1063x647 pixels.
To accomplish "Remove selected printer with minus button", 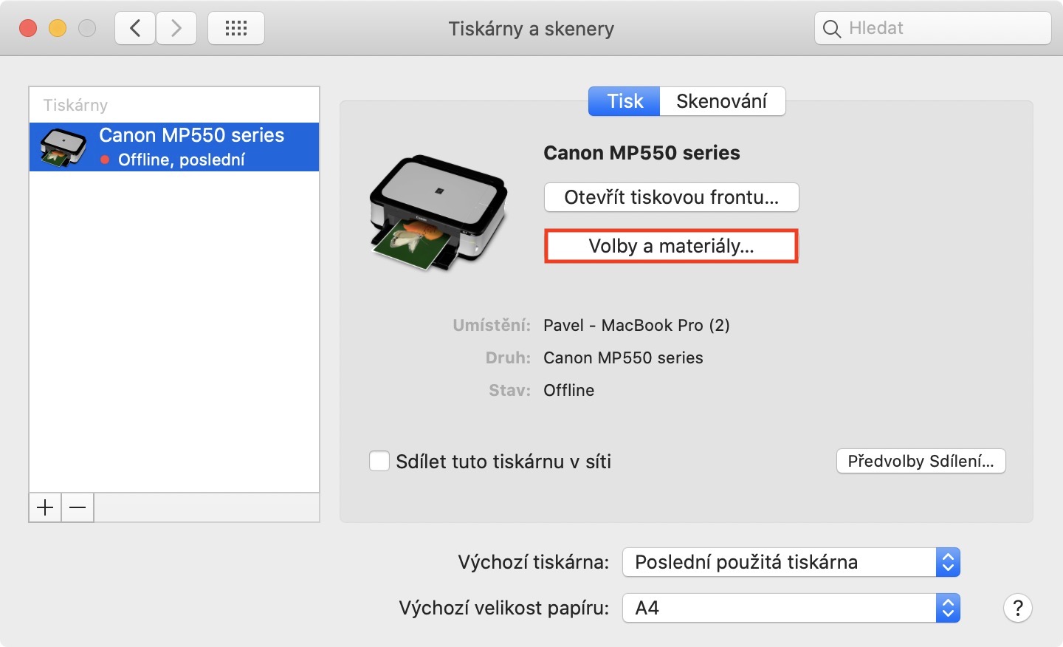I will (78, 507).
